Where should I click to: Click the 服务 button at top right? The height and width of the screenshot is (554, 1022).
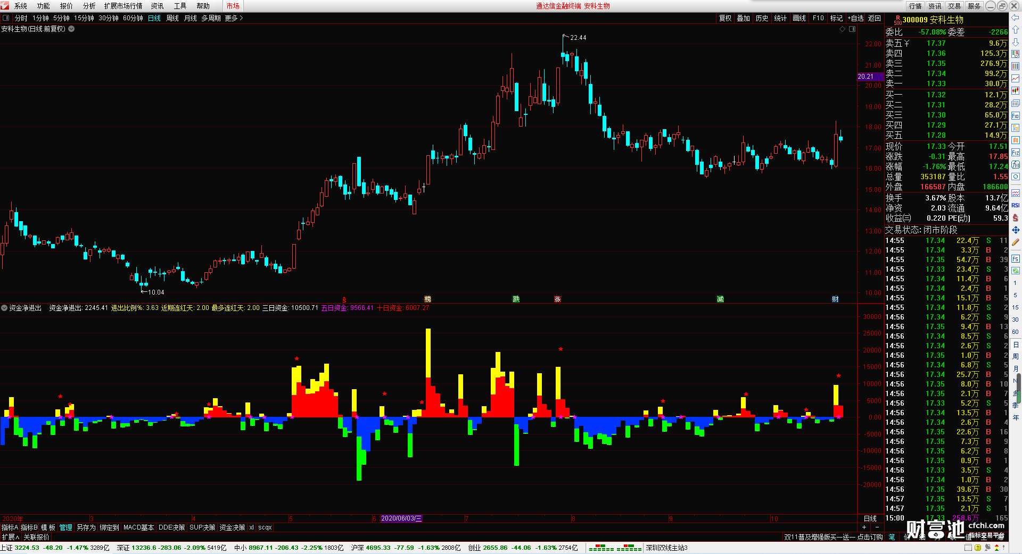[x=974, y=6]
